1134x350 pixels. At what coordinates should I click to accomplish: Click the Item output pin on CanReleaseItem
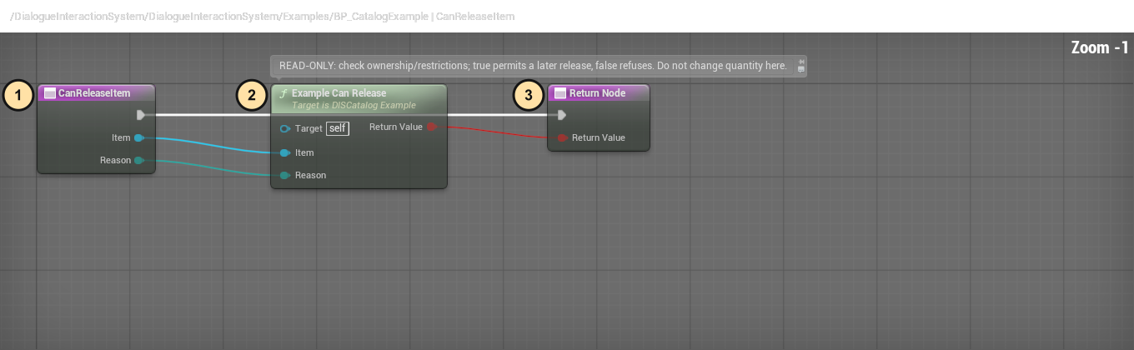coord(138,137)
